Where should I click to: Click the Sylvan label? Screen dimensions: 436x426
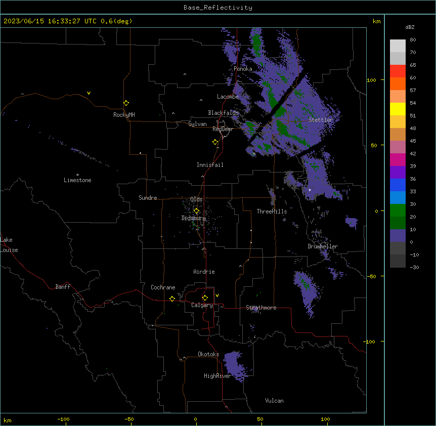197,124
